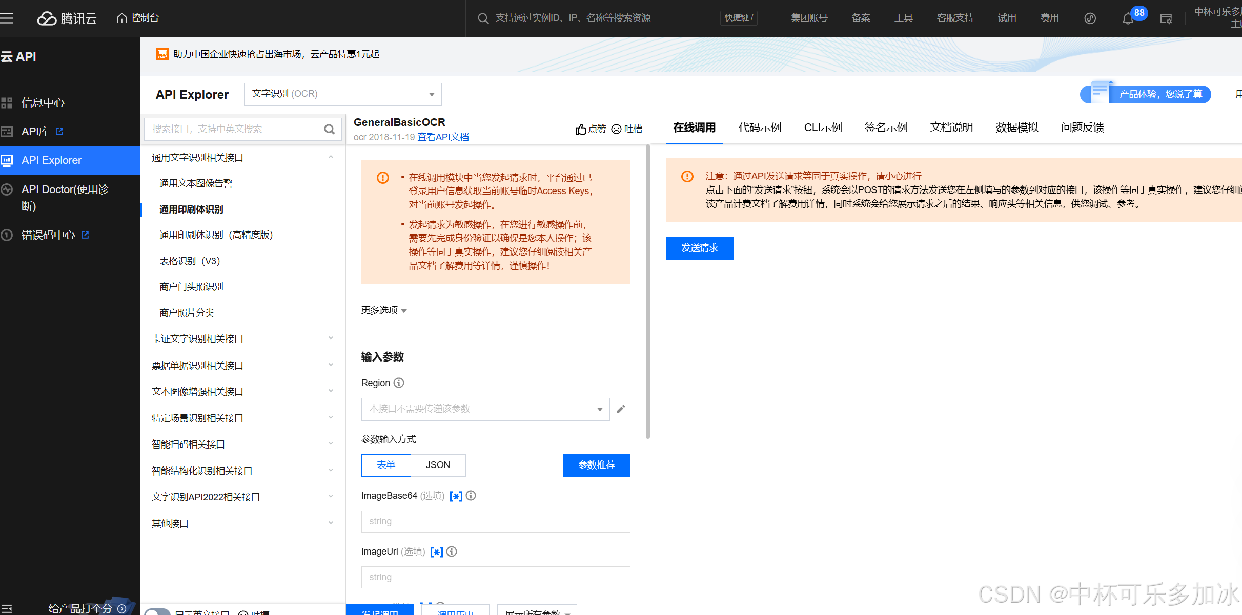
Task: Click Region info icon
Action: click(x=399, y=383)
